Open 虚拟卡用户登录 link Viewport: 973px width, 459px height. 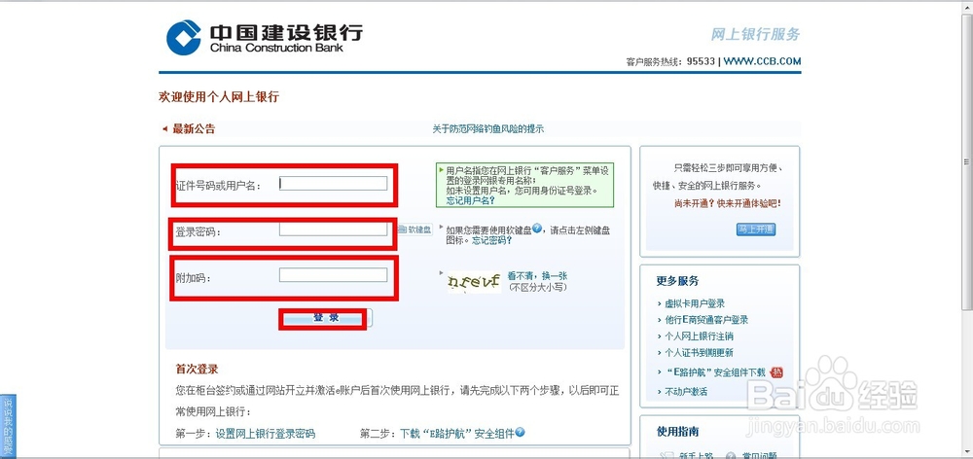pyautogui.click(x=695, y=303)
